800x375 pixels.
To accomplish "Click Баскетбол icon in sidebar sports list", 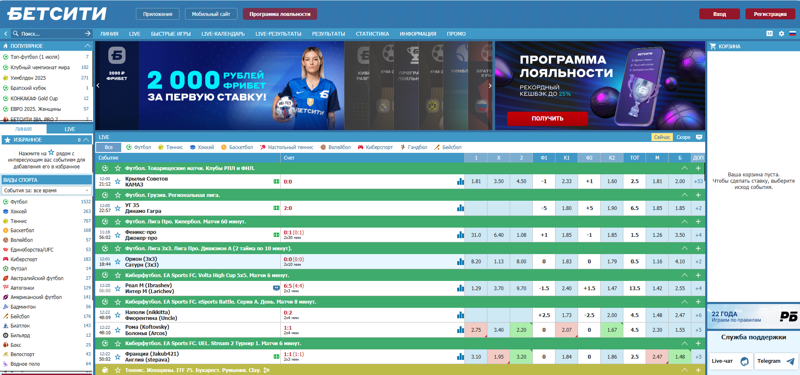I will [6, 231].
